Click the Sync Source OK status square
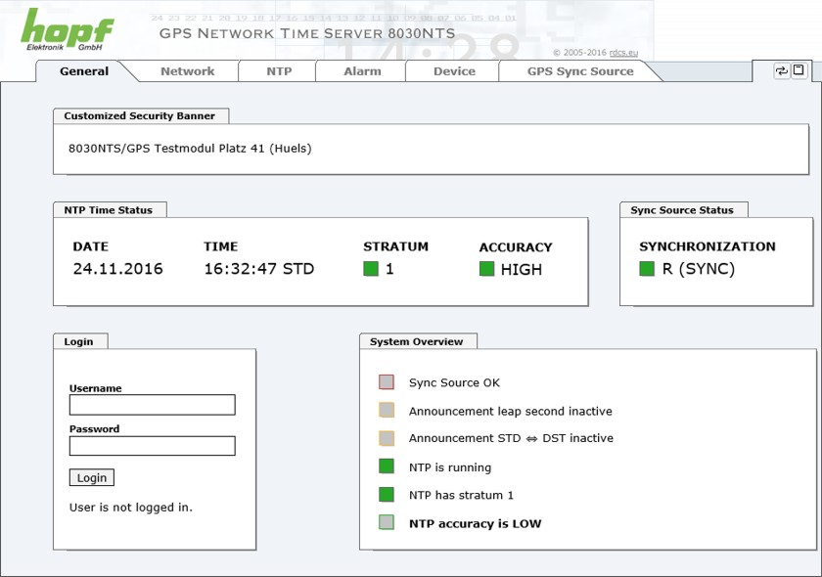Viewport: 822px width, 577px height. (387, 382)
